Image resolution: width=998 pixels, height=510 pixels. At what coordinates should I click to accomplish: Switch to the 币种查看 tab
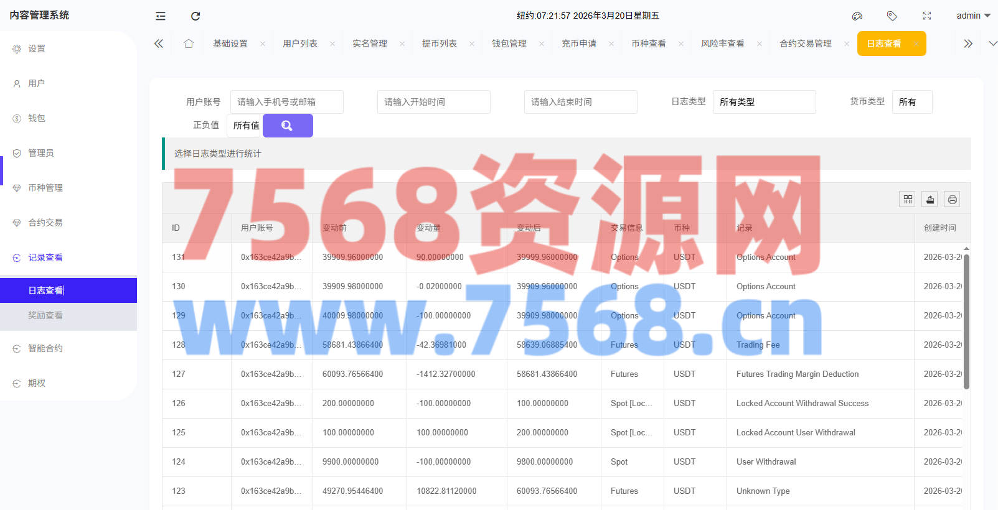(x=649, y=44)
